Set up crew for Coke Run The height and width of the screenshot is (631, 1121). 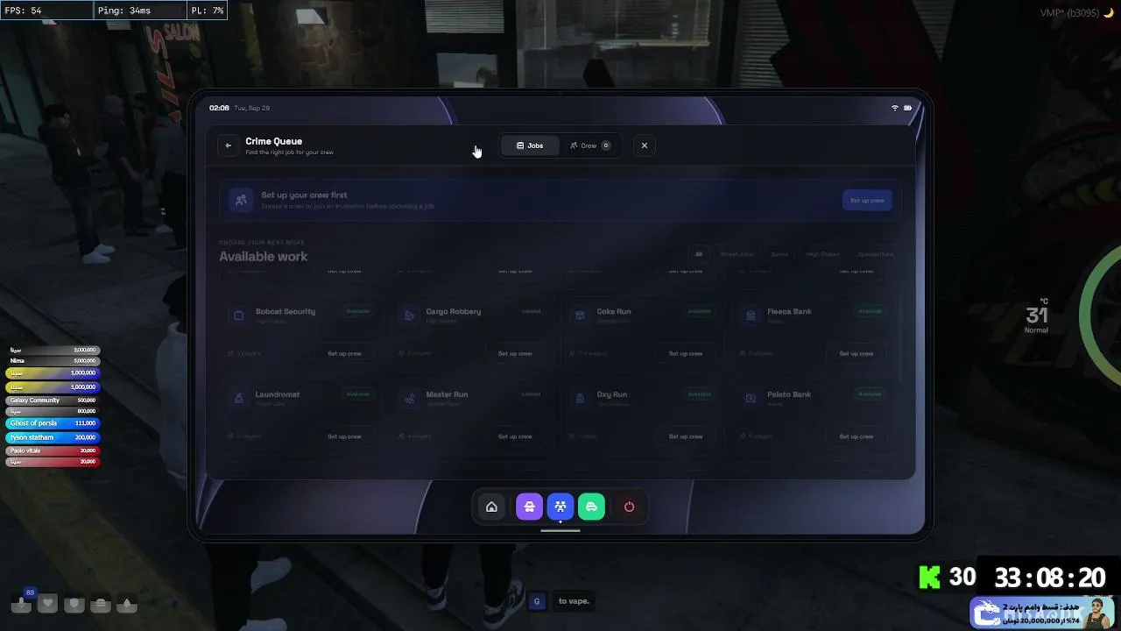[686, 353]
